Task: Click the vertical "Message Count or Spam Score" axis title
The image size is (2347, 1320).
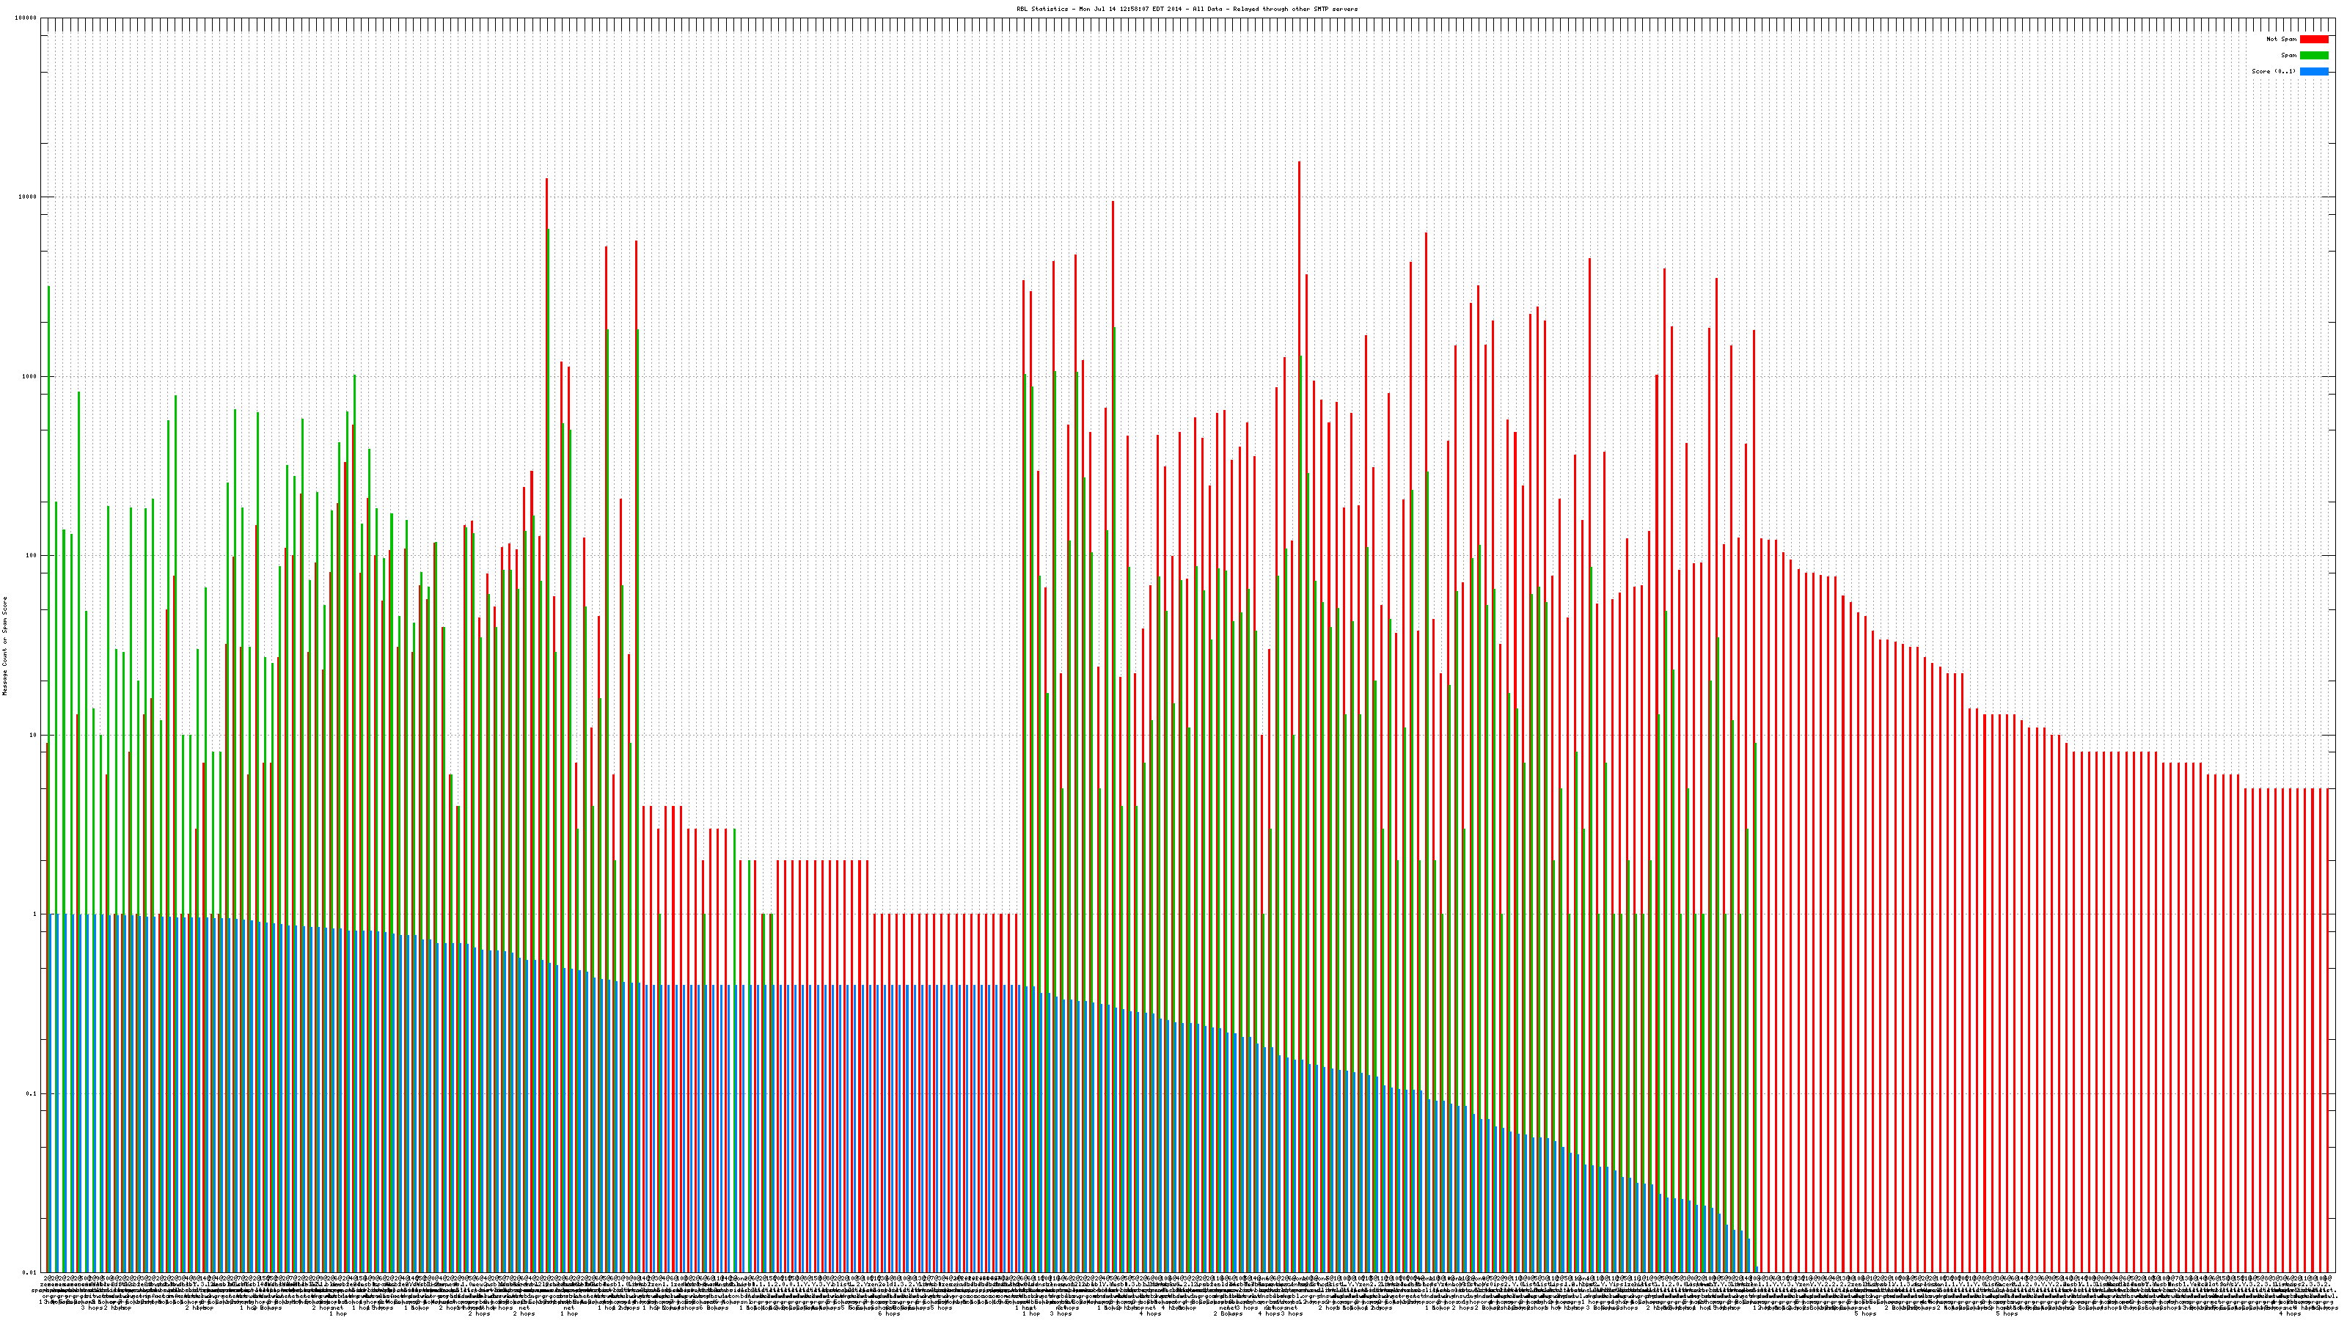Action: 5,645
